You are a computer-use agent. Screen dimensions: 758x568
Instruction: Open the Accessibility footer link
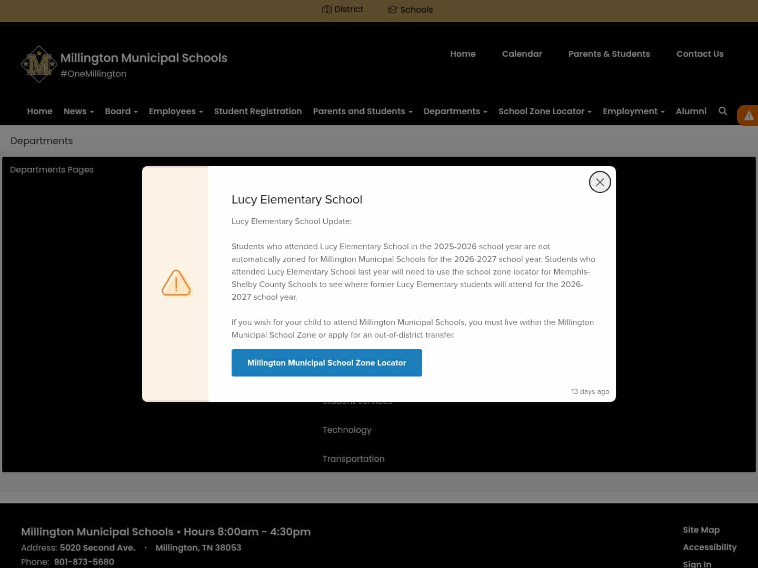[x=710, y=547]
